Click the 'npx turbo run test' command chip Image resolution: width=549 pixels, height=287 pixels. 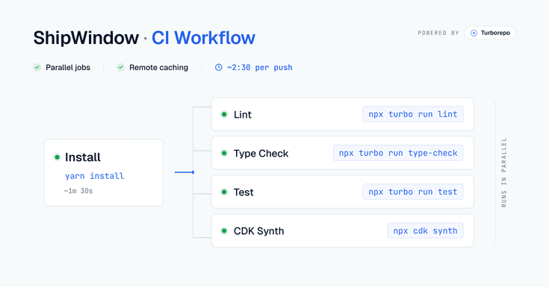(x=413, y=192)
